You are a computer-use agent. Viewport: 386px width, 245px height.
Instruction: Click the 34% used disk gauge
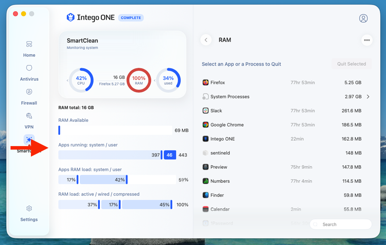click(x=168, y=80)
